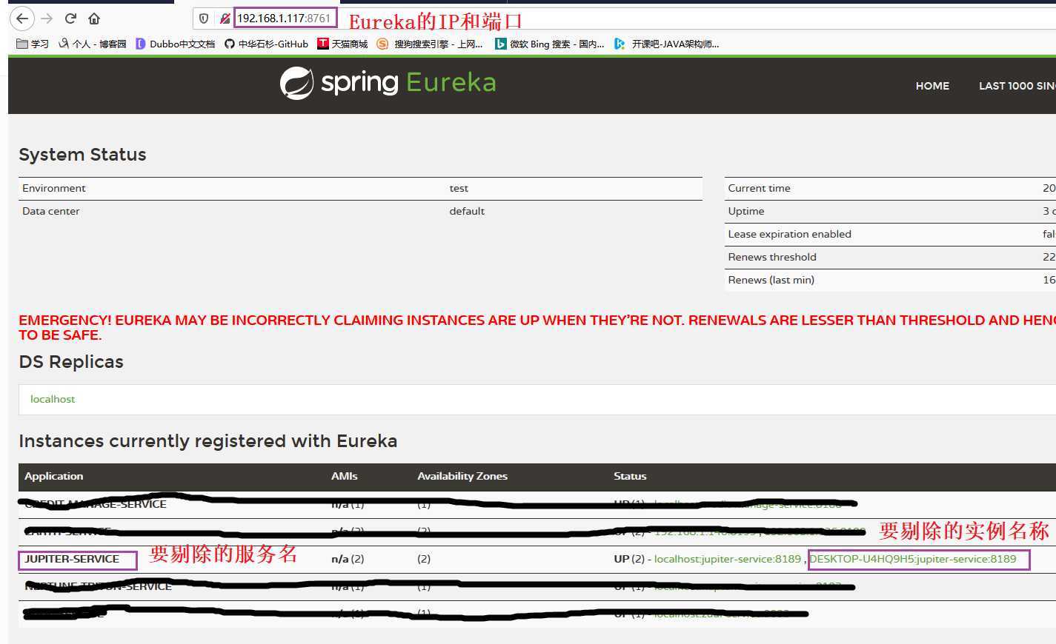The image size is (1056, 644).
Task: Click the shield tracking protection icon
Action: 204,19
